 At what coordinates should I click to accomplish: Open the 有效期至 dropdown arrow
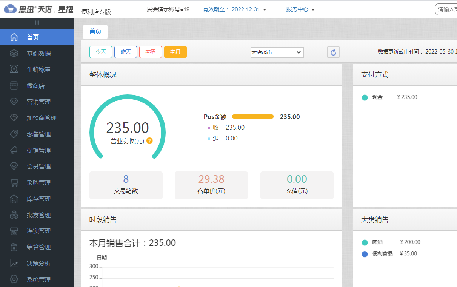(x=265, y=9)
